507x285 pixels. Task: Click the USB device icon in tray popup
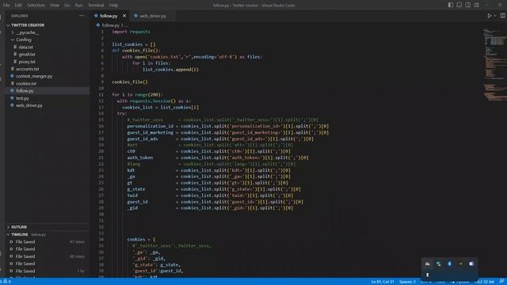pyautogui.click(x=428, y=275)
